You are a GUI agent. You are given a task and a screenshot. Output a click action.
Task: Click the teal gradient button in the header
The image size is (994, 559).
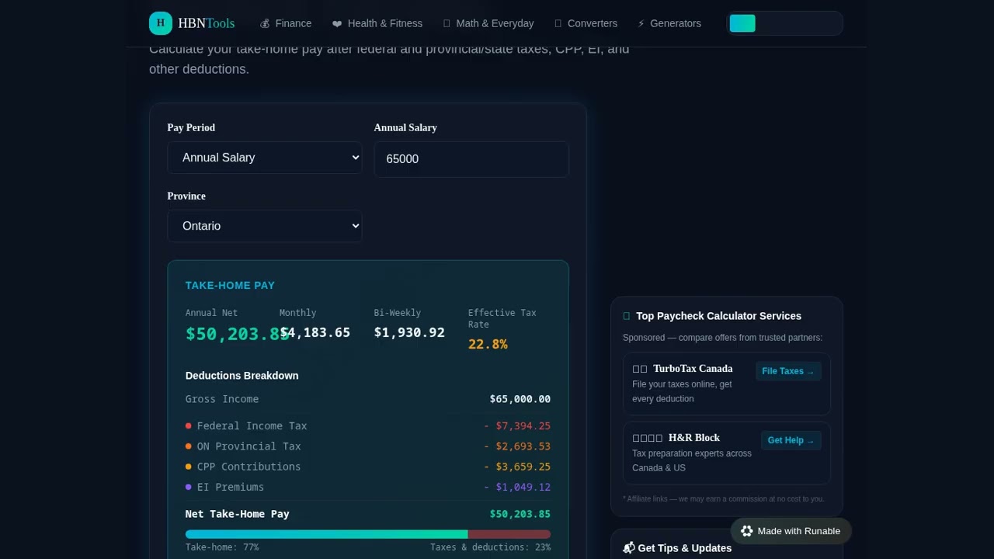(742, 23)
